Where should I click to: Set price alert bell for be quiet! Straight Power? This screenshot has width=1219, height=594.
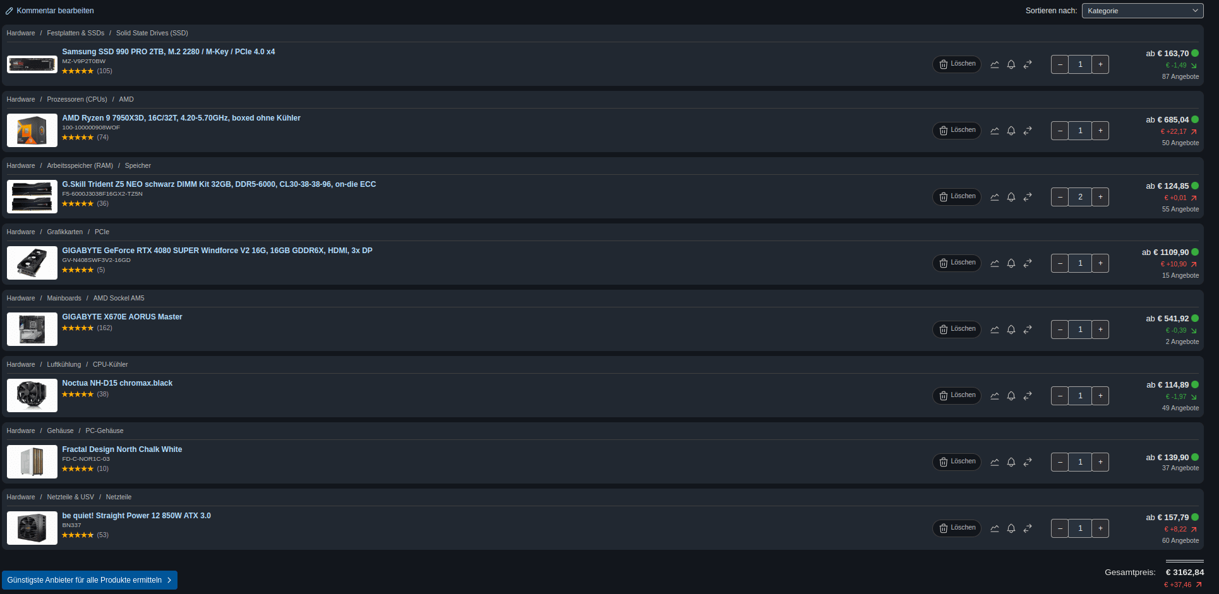point(1011,528)
